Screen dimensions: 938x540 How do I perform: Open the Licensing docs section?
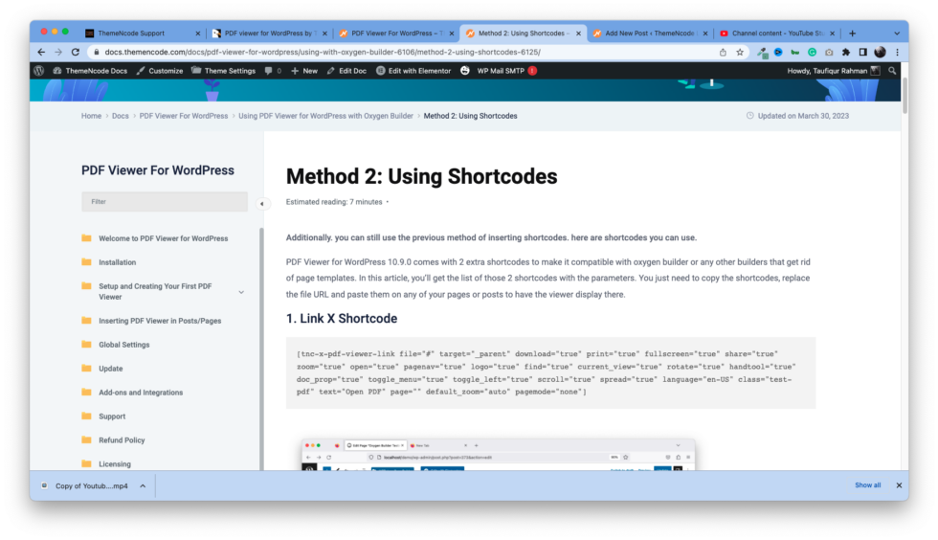[114, 464]
